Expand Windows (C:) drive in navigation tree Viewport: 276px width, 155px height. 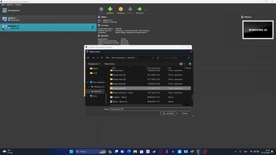click(89, 87)
